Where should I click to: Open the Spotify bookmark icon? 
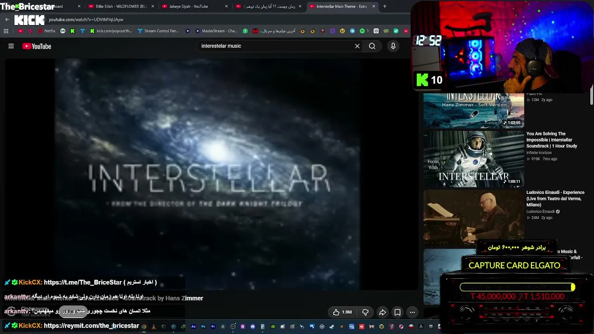(362, 31)
